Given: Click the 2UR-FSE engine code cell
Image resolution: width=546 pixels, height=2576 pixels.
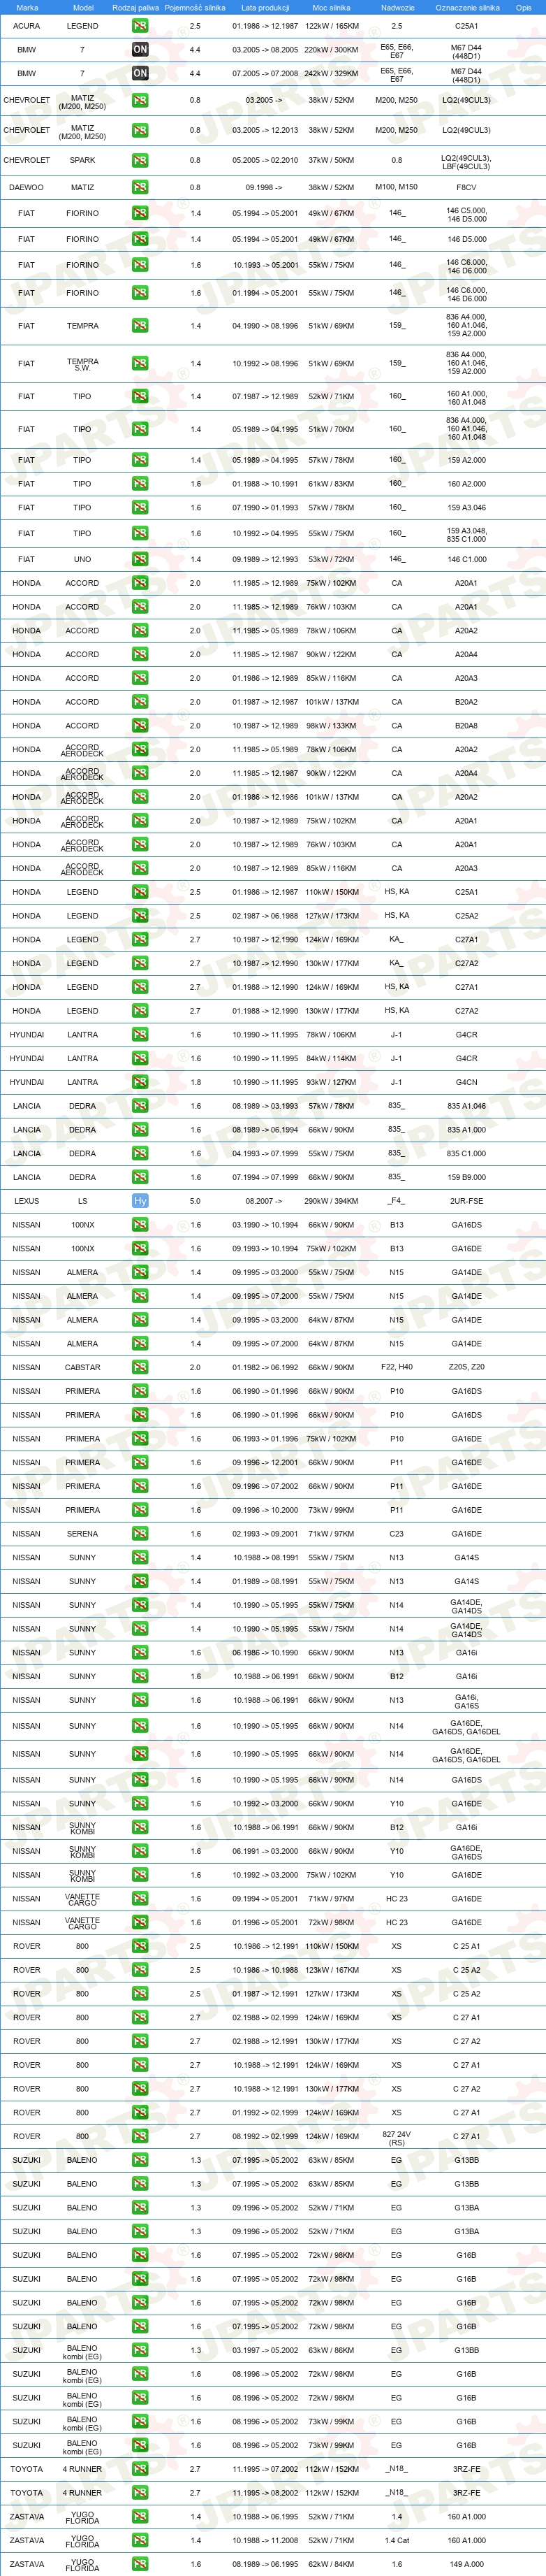Looking at the screenshot, I should 466,1201.
